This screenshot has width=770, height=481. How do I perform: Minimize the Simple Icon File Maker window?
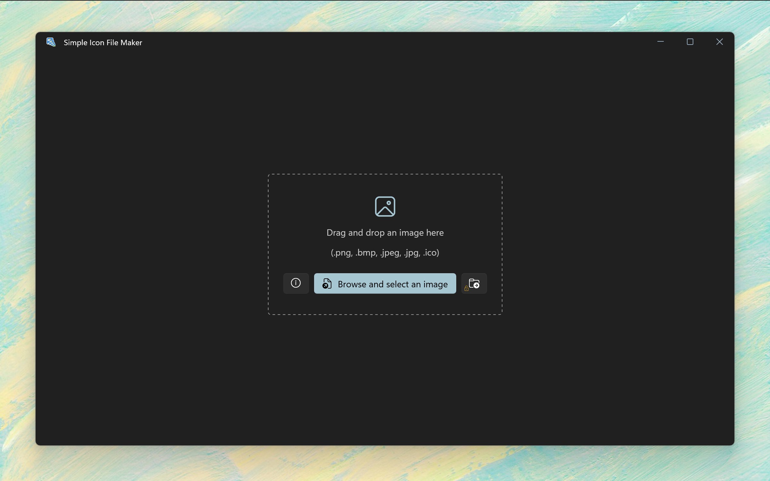[660, 42]
